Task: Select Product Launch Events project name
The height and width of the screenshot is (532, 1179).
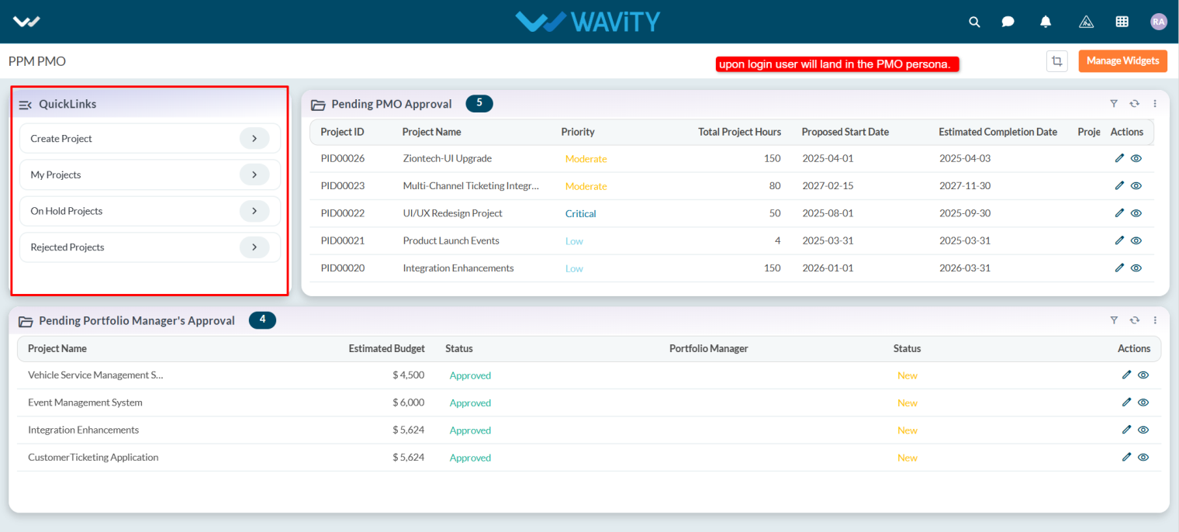Action: [x=451, y=240]
